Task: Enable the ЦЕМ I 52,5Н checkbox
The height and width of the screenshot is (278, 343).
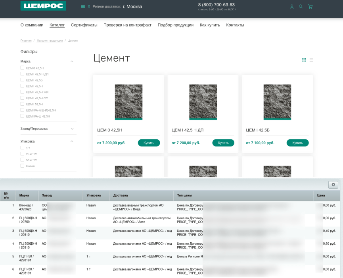Action: (x=23, y=104)
